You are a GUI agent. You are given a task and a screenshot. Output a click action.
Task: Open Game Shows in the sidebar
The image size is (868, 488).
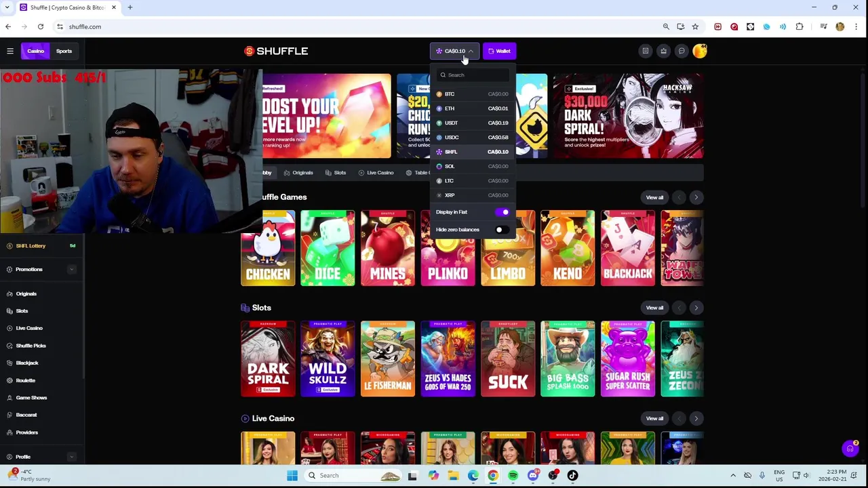(31, 398)
